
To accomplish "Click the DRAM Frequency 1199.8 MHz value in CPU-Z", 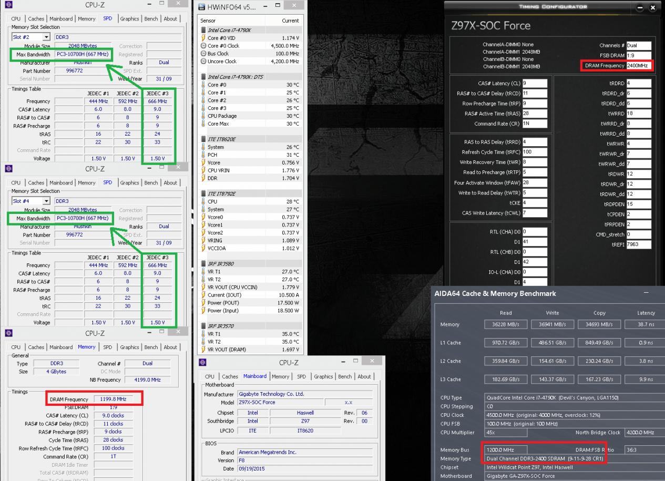I will (x=113, y=400).
